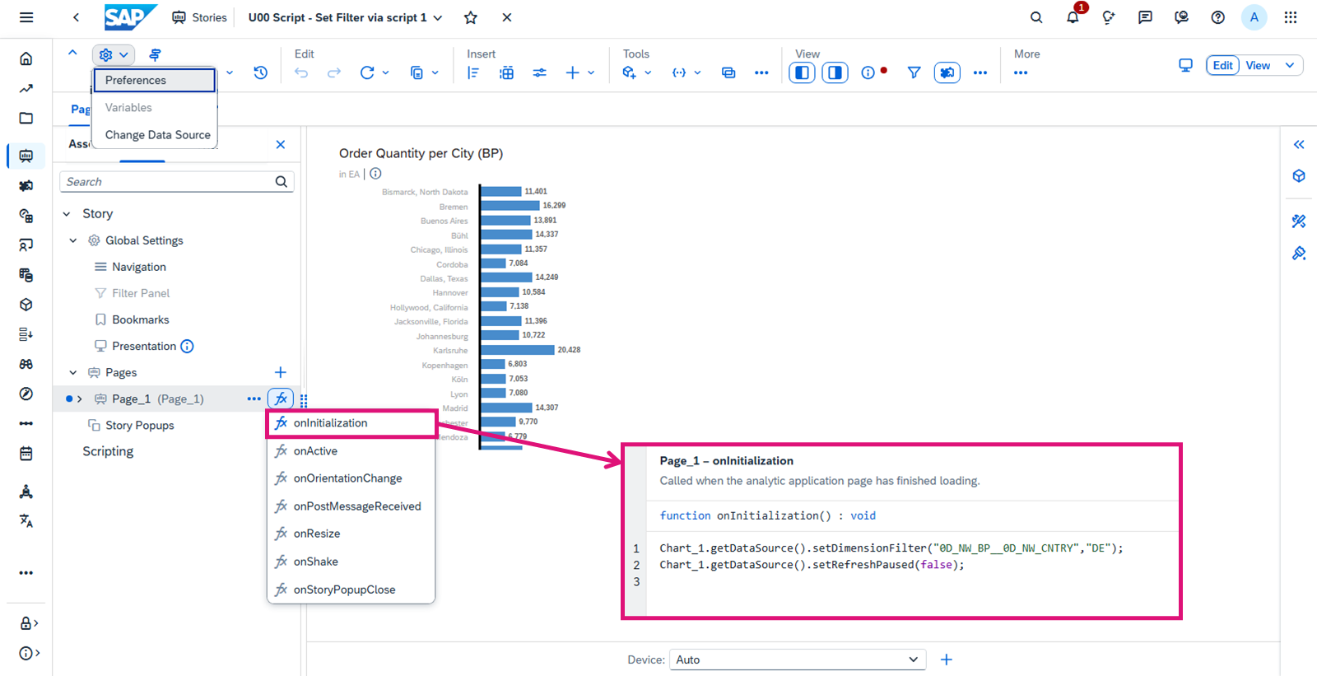1317x676 pixels.
Task: Select Change Data Source entry
Action: [x=154, y=135]
